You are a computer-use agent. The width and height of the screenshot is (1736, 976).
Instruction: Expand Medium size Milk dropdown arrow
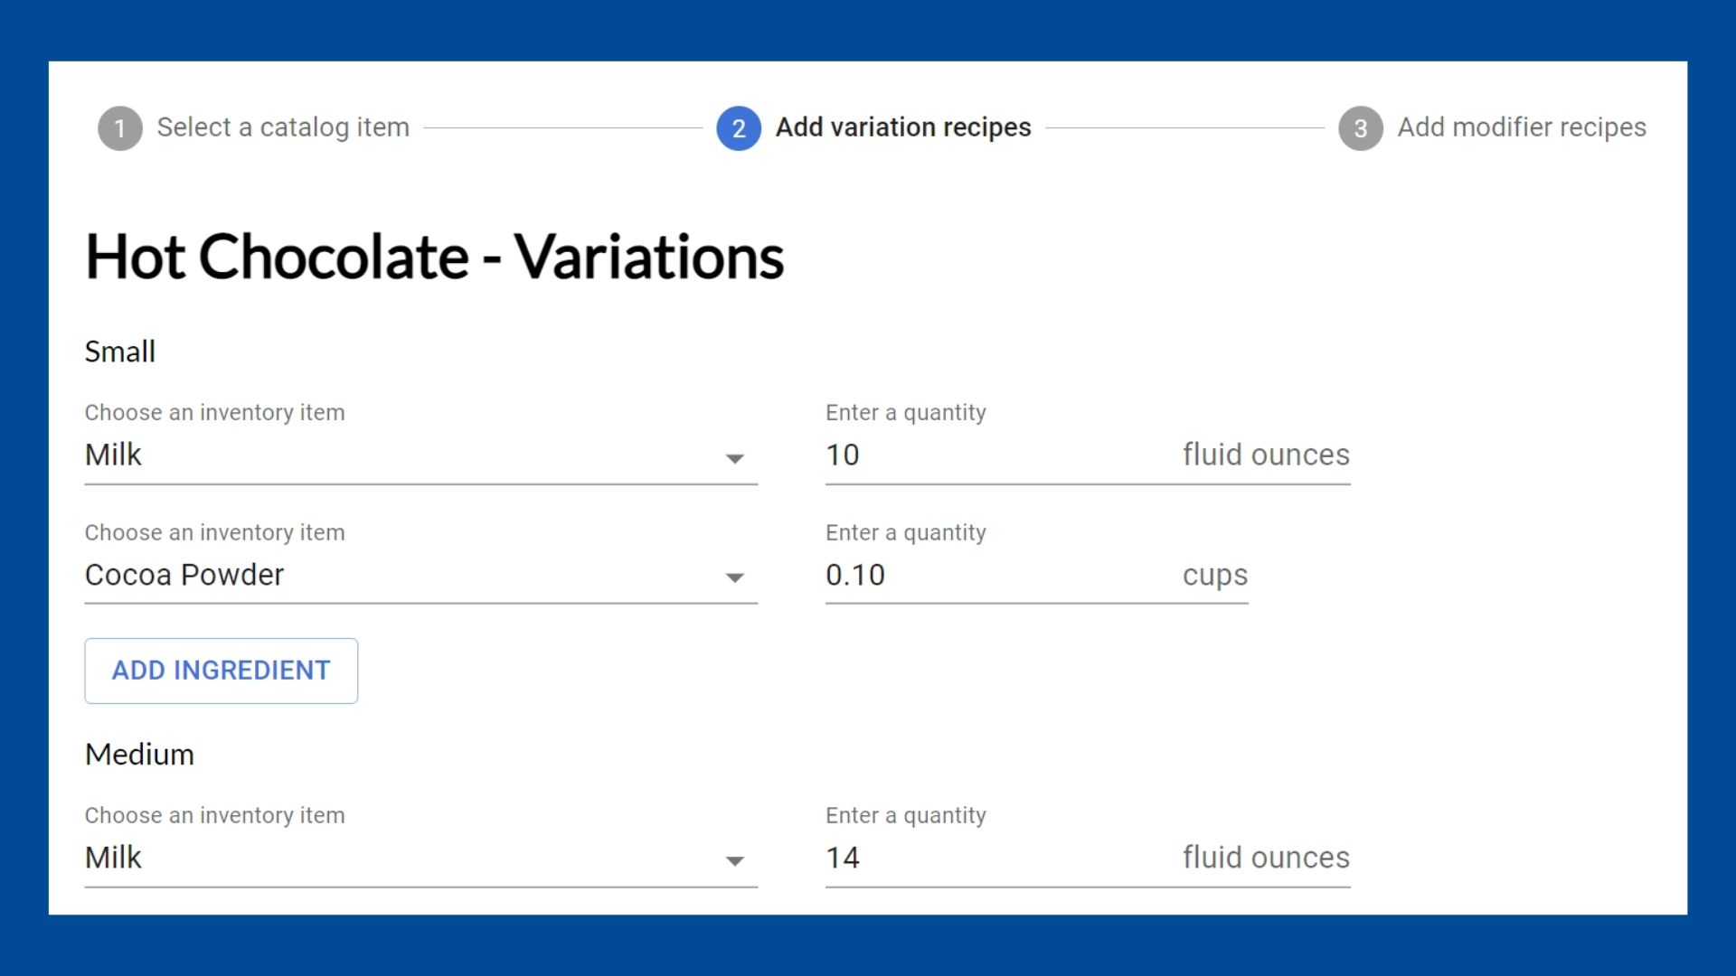click(x=735, y=861)
